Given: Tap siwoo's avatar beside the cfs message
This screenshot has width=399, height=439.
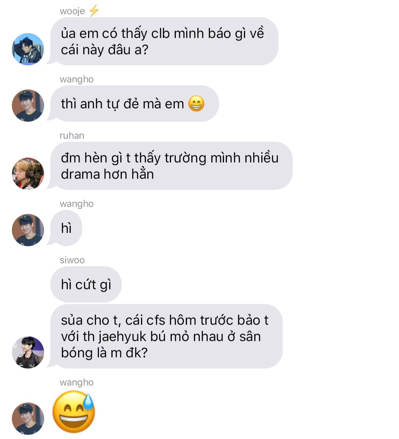Looking at the screenshot, I should (x=28, y=352).
